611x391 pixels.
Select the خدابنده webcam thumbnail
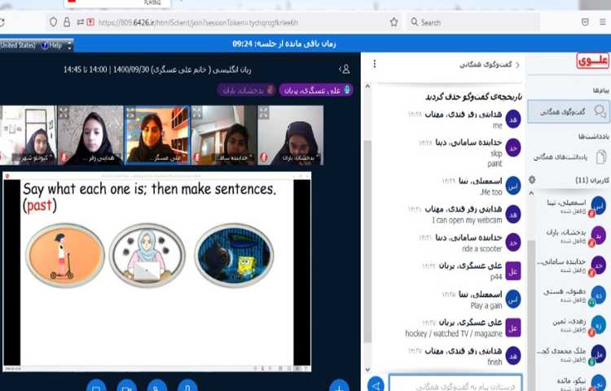coord(224,135)
